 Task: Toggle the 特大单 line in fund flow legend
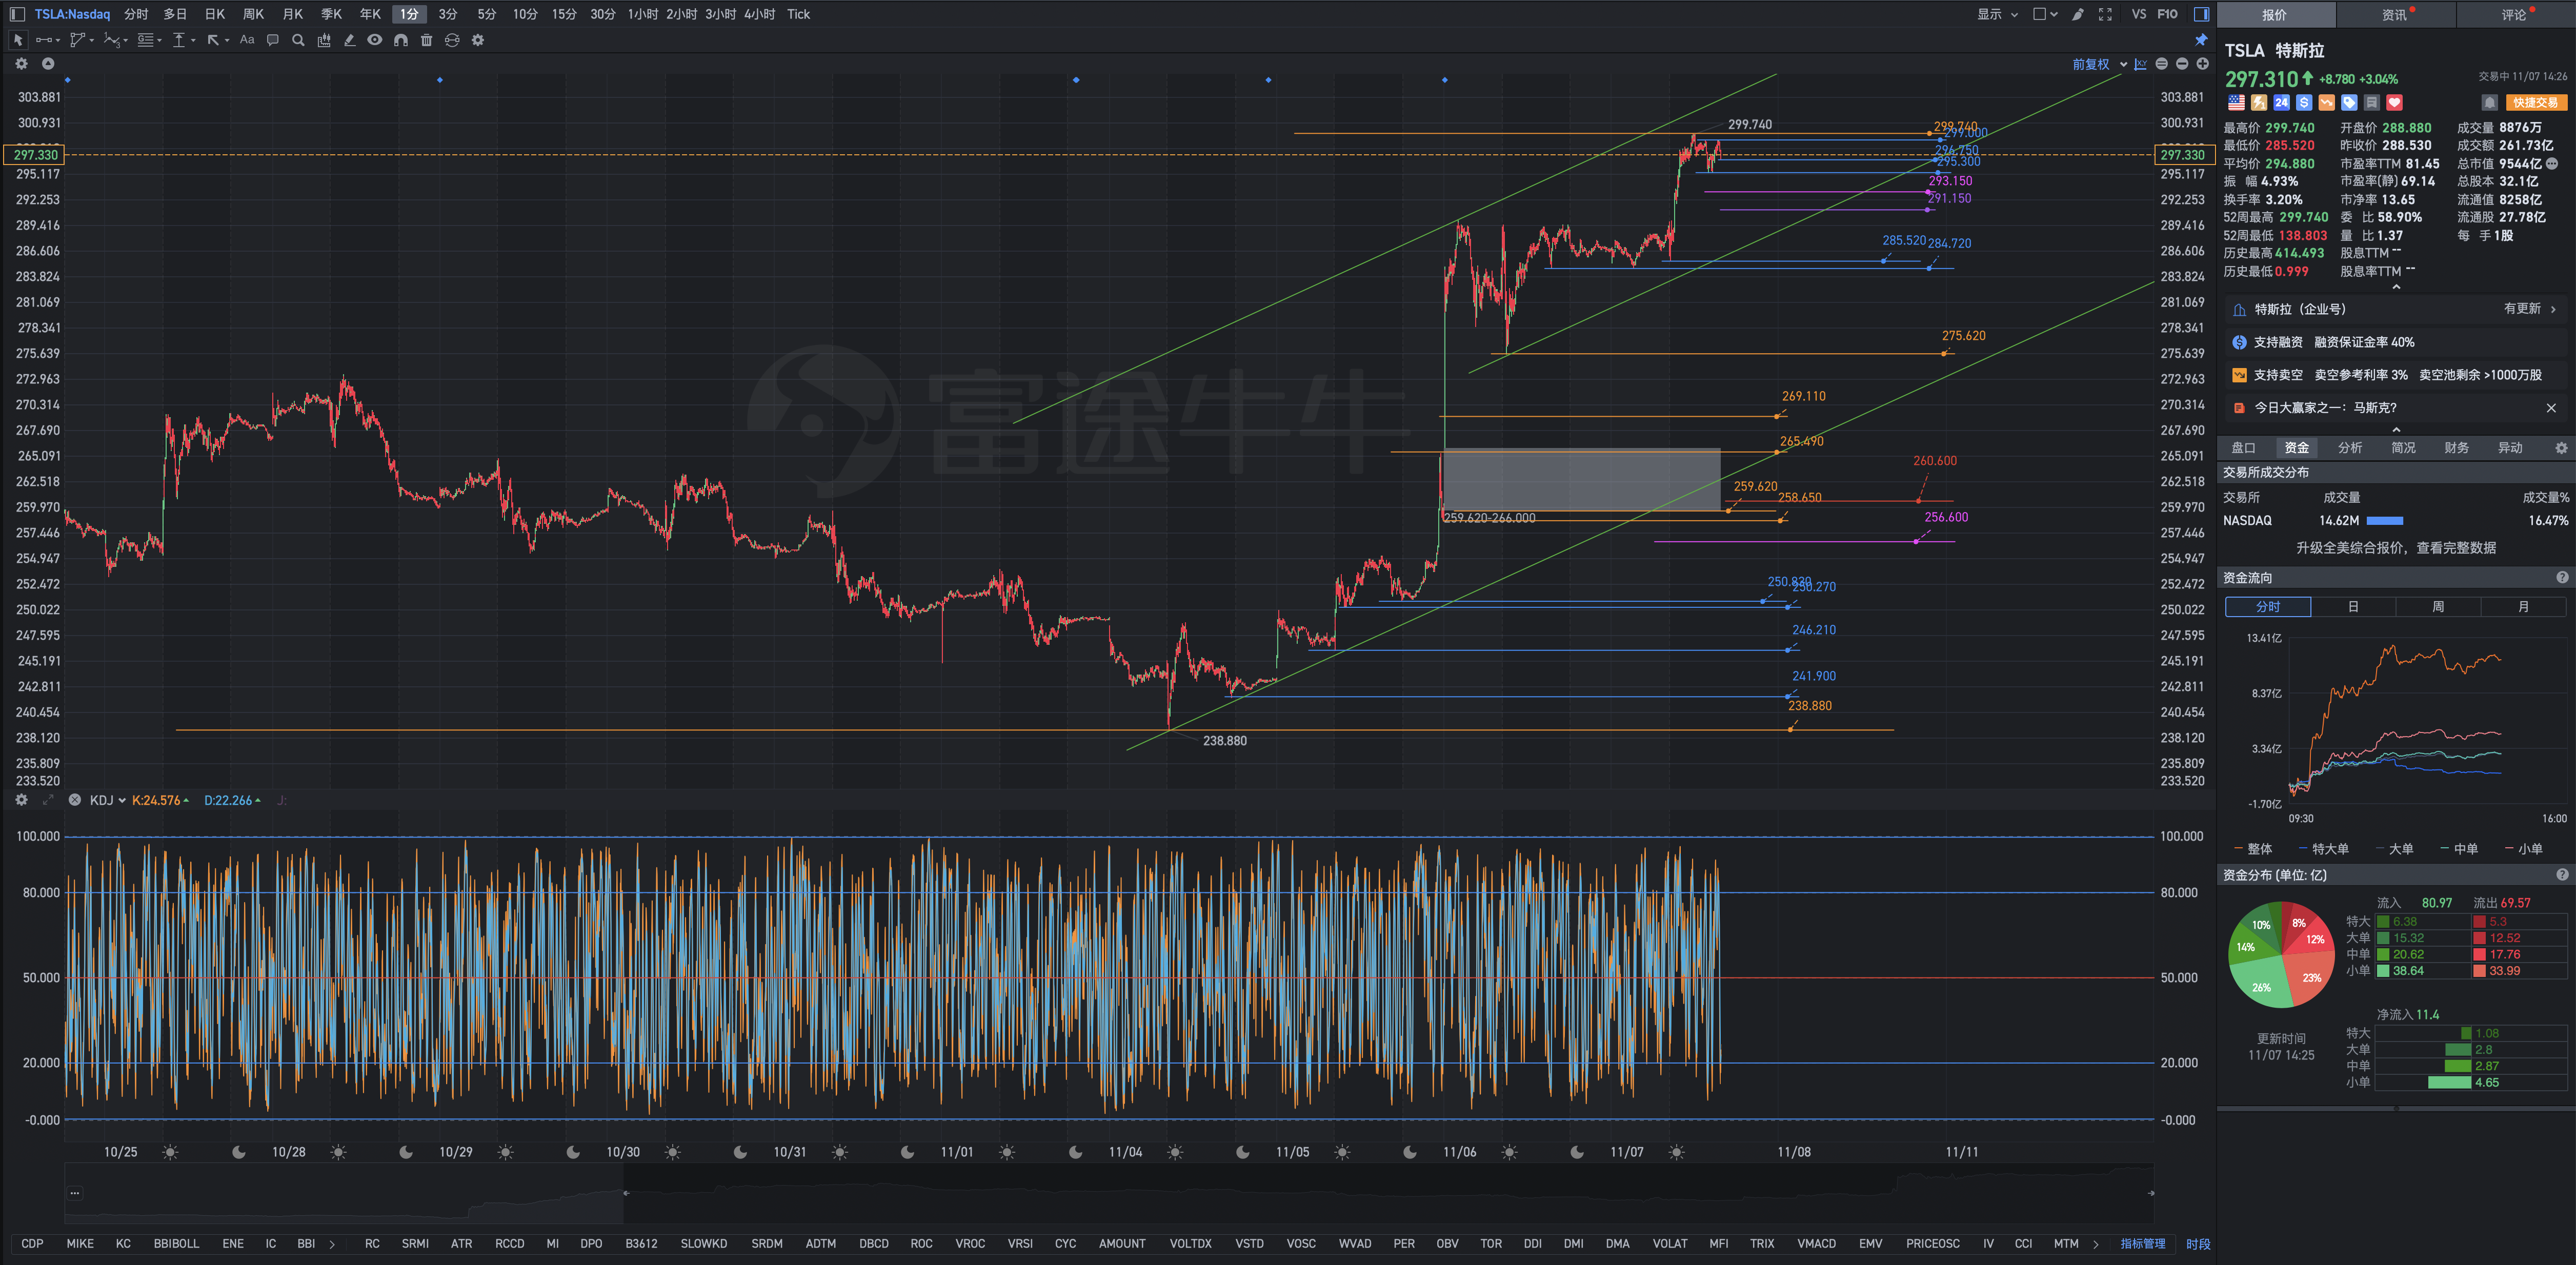[2324, 849]
